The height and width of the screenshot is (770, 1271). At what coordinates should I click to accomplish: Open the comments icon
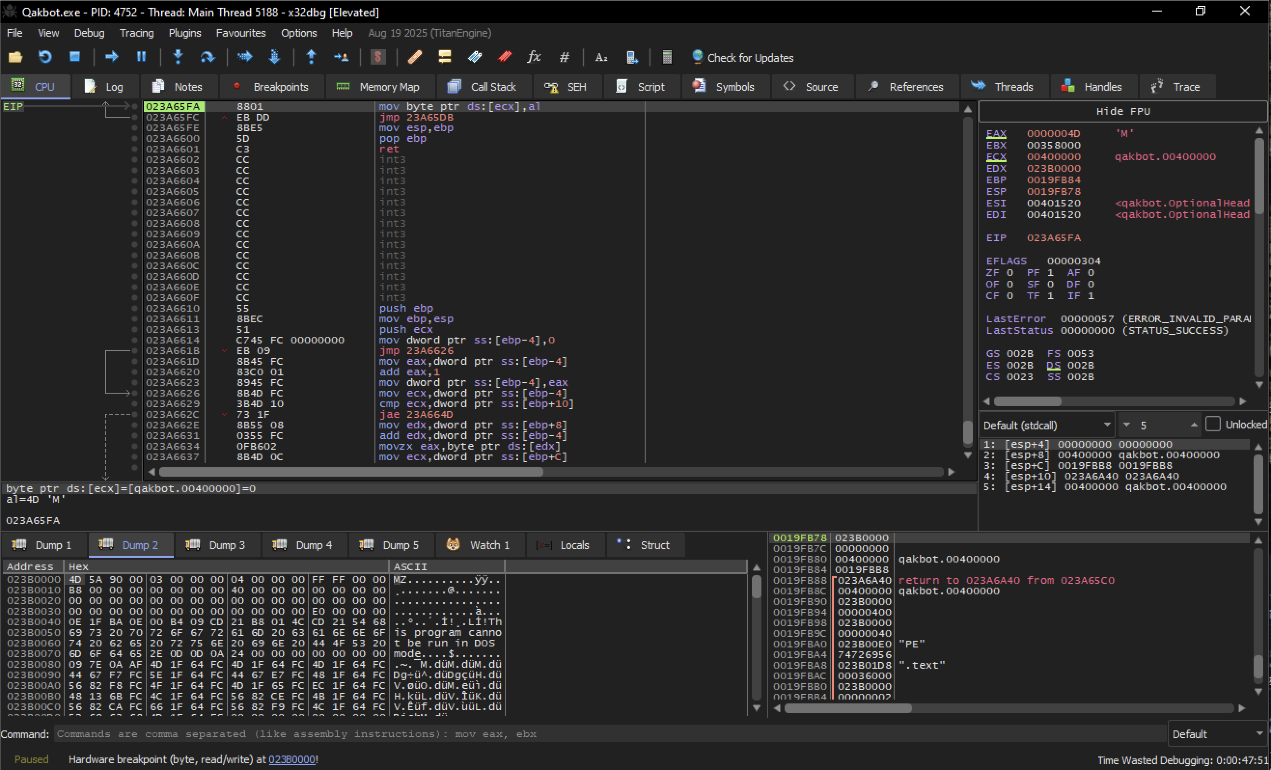(444, 57)
